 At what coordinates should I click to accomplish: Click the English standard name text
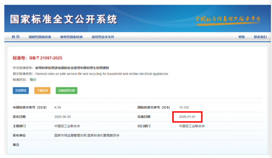click(x=102, y=74)
